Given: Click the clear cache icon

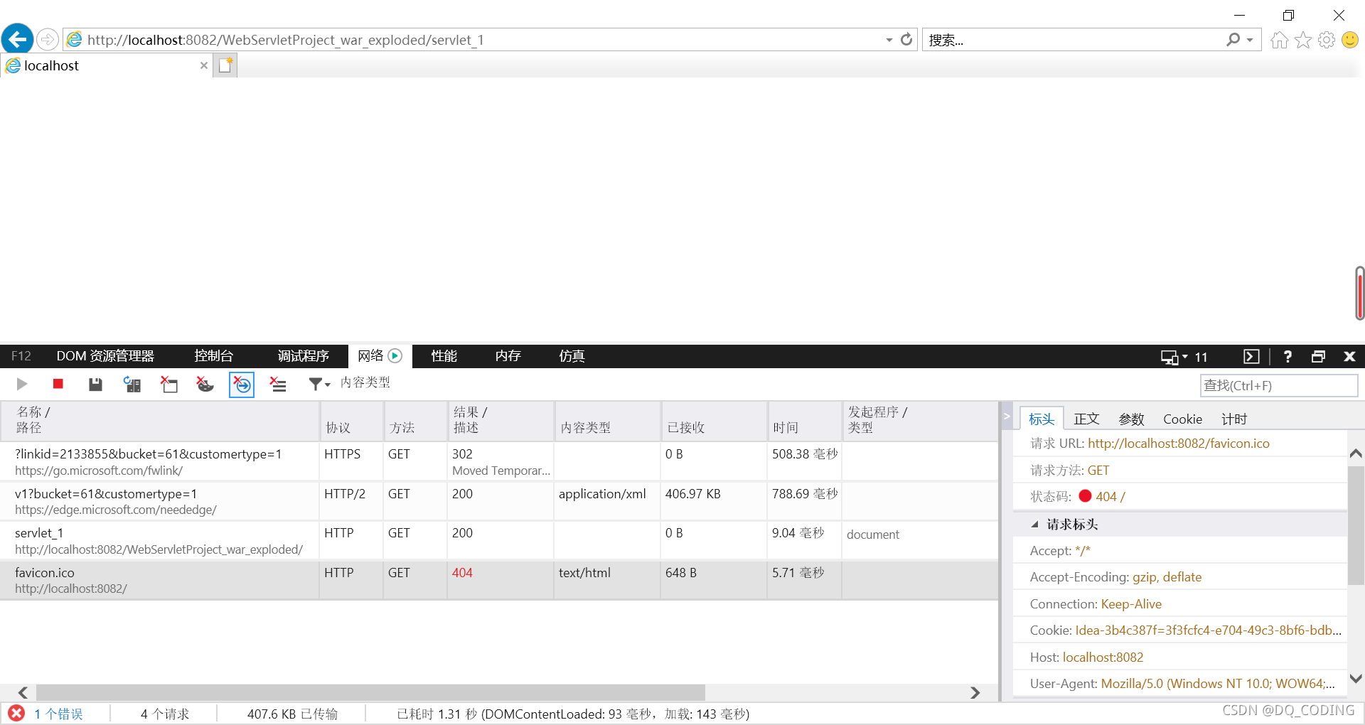Looking at the screenshot, I should (x=168, y=385).
